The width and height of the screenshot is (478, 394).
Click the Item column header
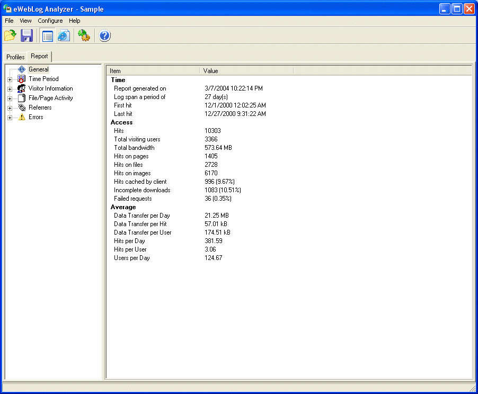[x=153, y=70]
